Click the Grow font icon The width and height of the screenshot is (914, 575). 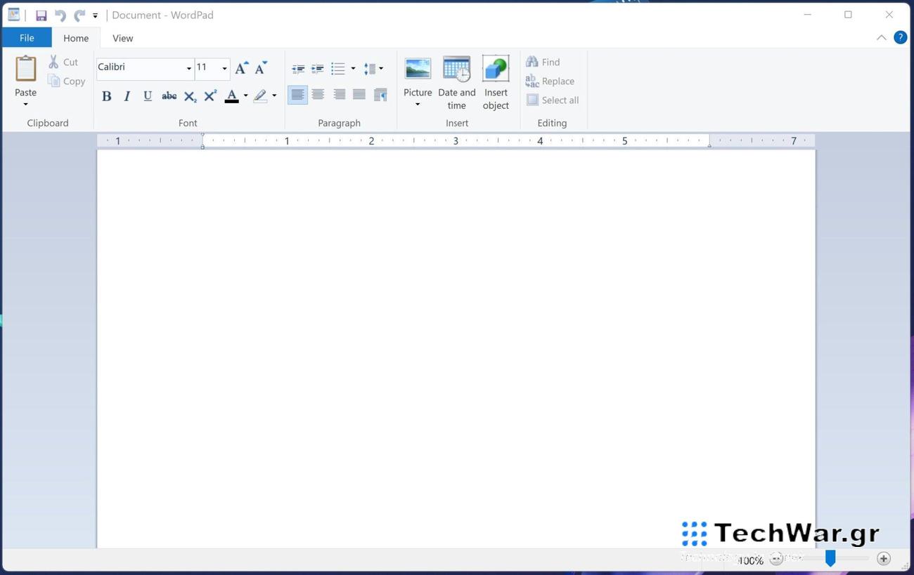pos(240,67)
